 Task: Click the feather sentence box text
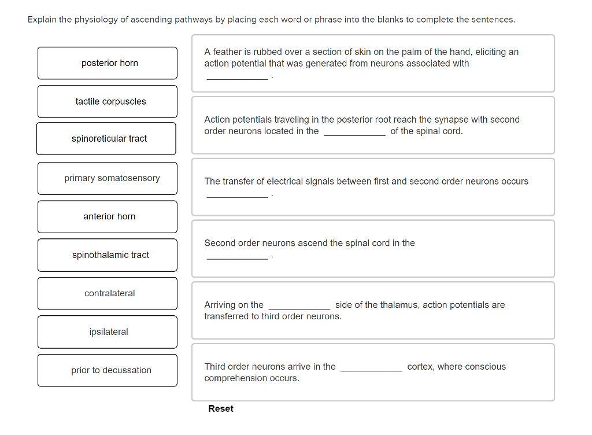point(361,57)
